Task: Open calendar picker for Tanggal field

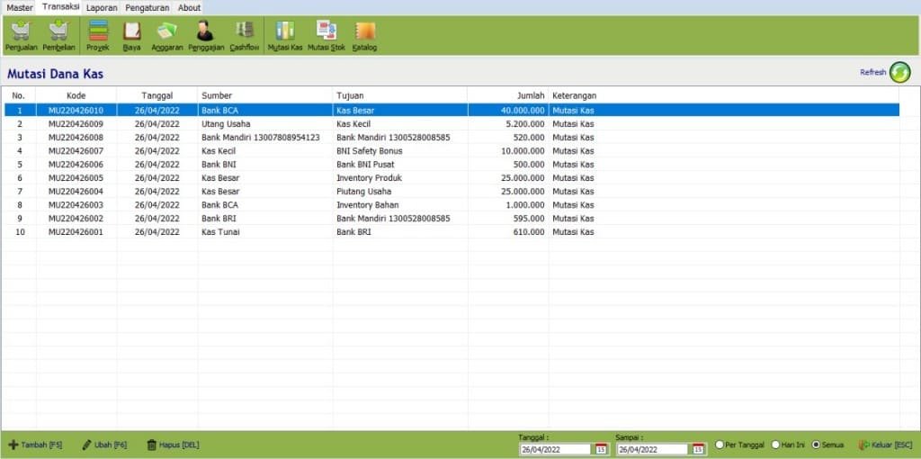Action: click(600, 449)
